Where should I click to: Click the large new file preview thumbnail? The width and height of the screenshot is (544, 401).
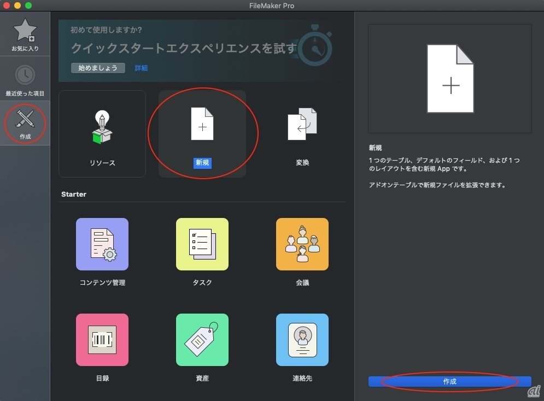450,79
